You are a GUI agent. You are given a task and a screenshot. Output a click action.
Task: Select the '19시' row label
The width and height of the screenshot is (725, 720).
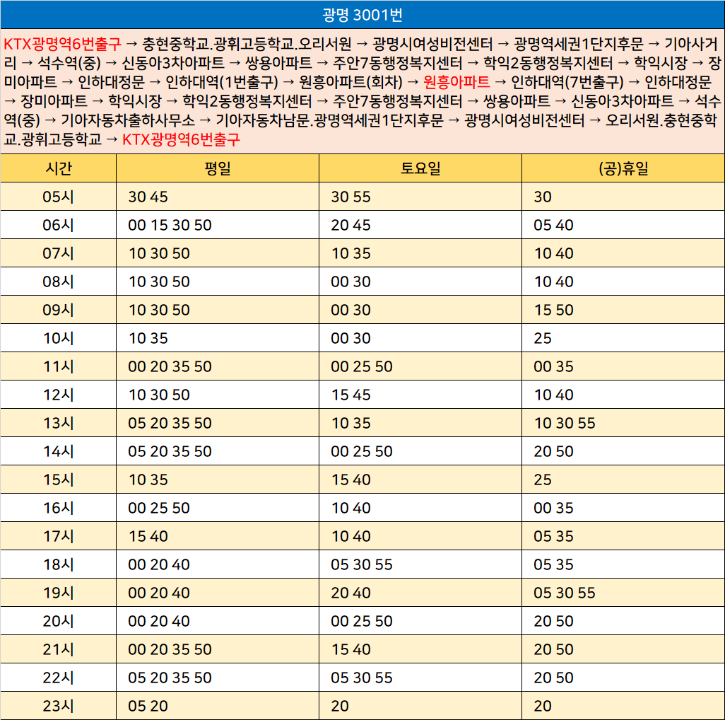coord(58,593)
